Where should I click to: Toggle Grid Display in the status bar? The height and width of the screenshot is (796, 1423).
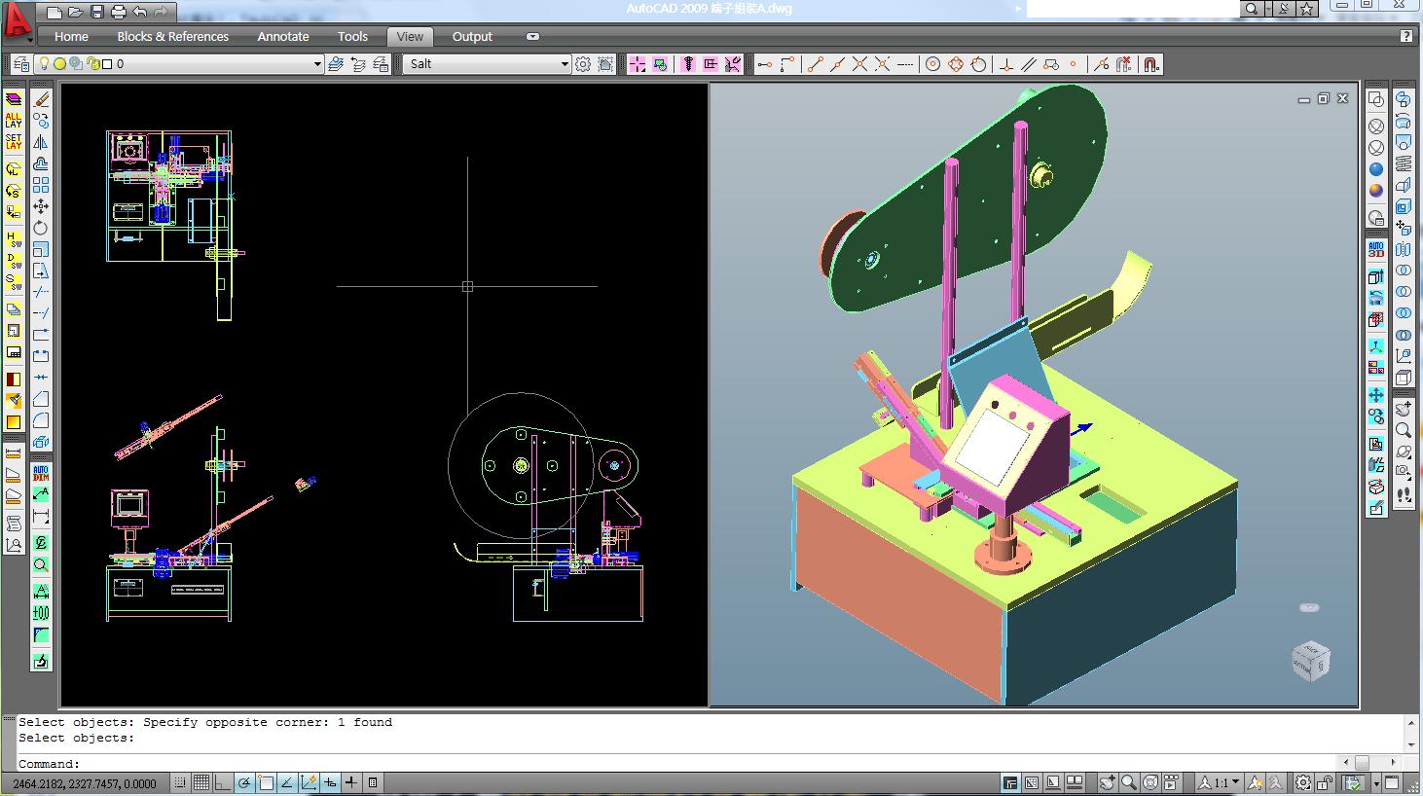point(201,782)
